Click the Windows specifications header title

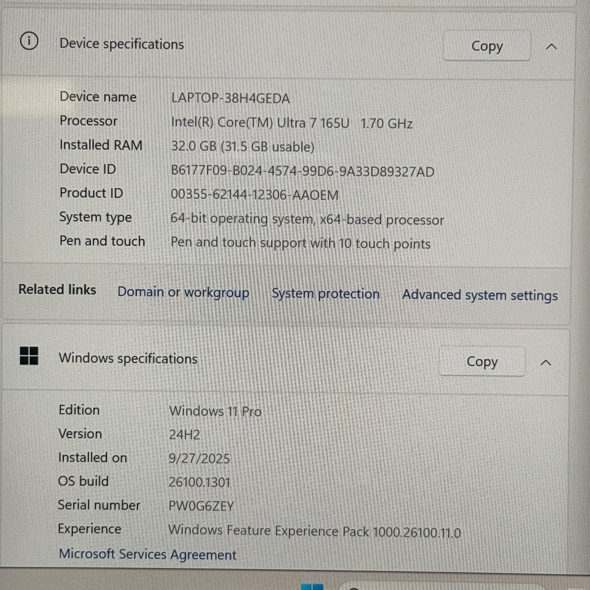pyautogui.click(x=128, y=358)
